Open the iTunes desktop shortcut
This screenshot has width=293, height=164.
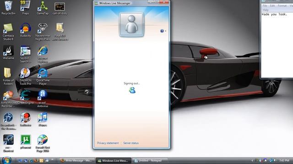[43, 120]
